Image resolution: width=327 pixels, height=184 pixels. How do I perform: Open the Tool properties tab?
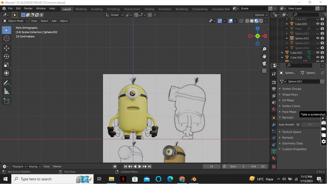pyautogui.click(x=274, y=74)
